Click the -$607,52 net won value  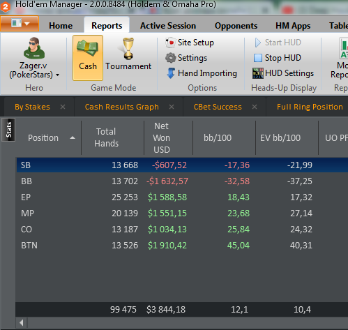point(169,165)
